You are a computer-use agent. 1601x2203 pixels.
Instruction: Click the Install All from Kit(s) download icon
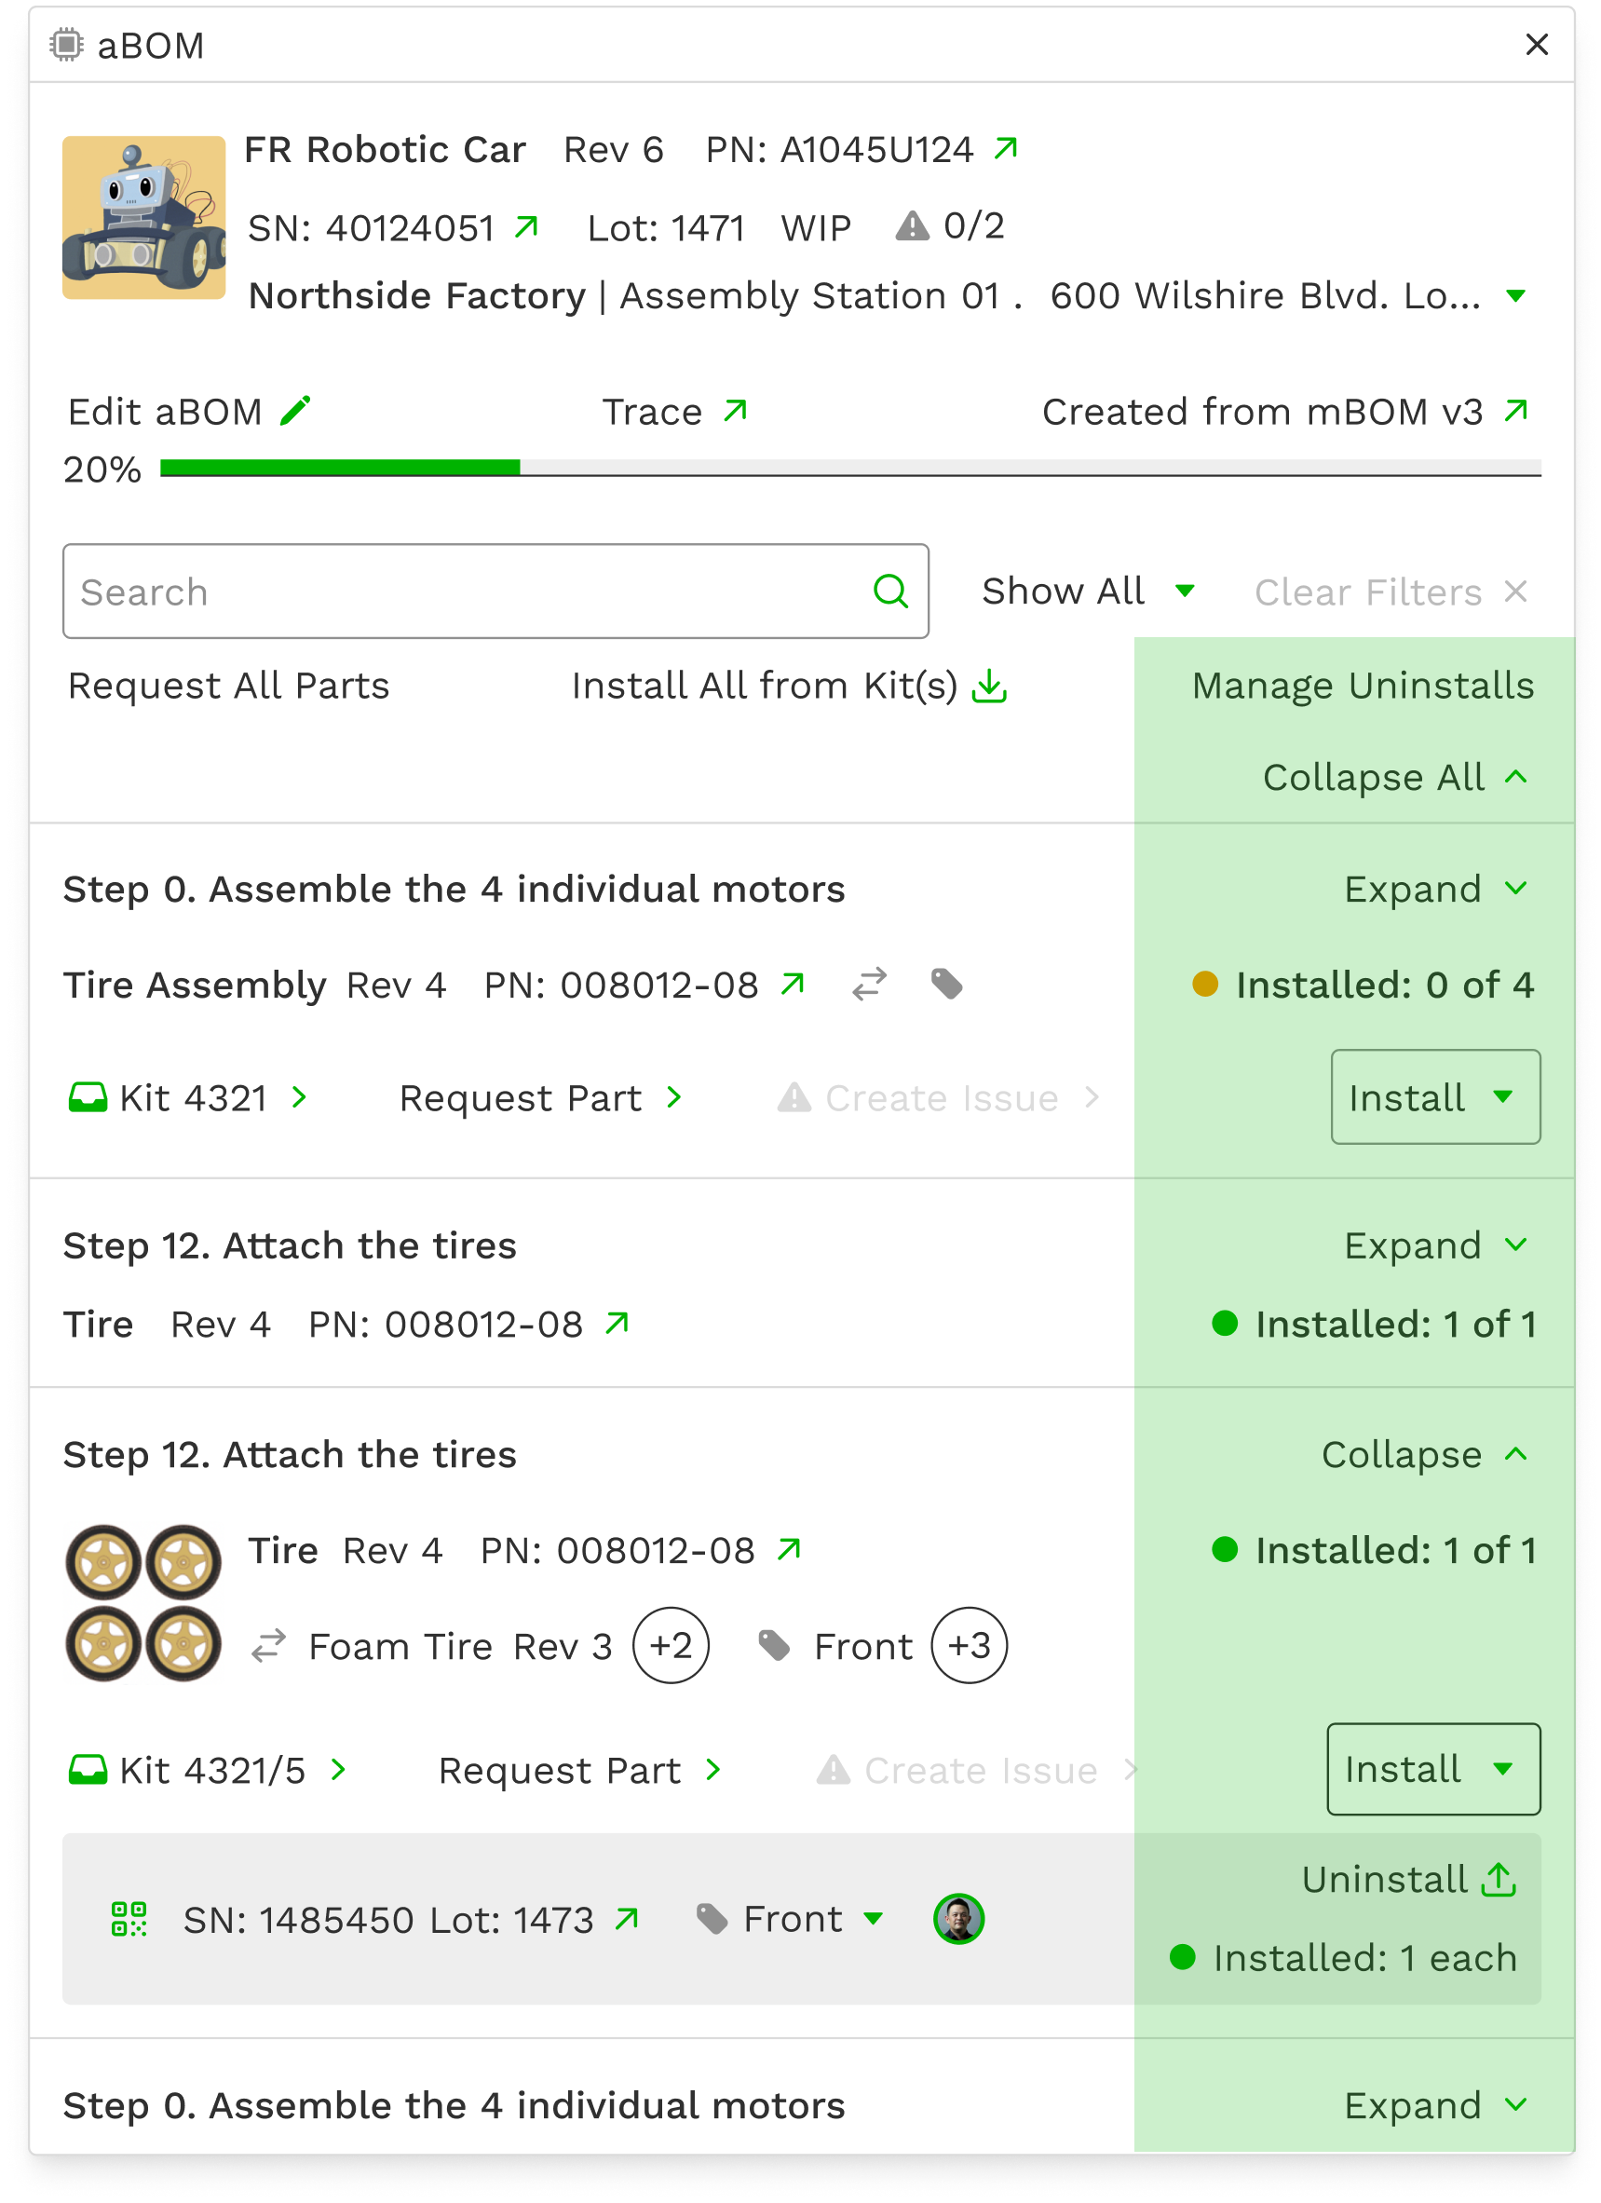pos(990,686)
